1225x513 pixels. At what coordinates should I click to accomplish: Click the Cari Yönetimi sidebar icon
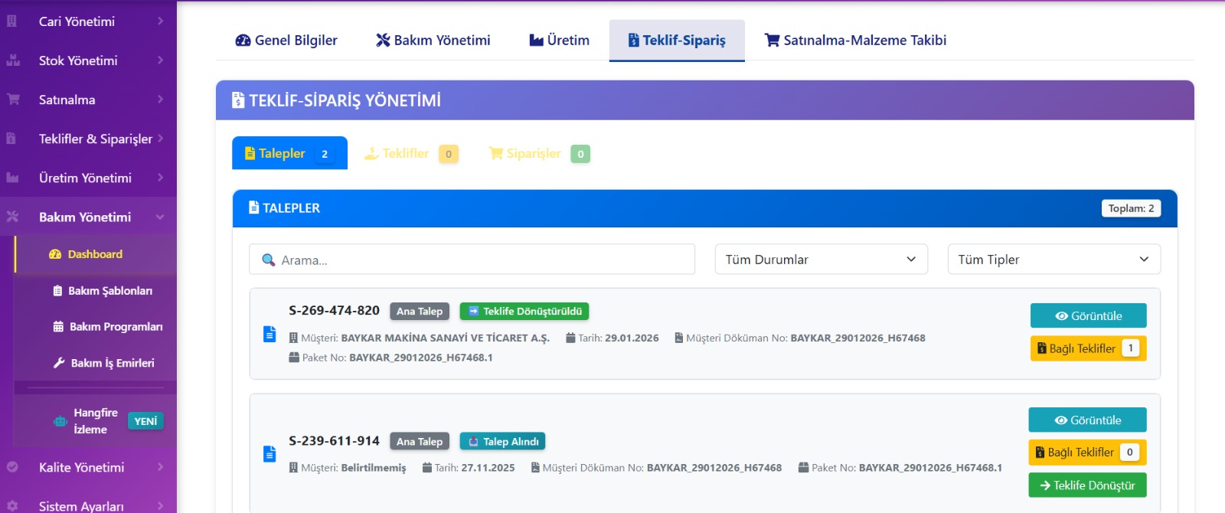12,21
